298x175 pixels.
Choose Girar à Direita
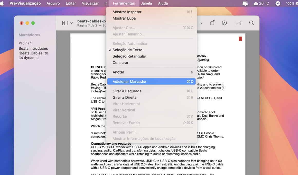point(152,98)
